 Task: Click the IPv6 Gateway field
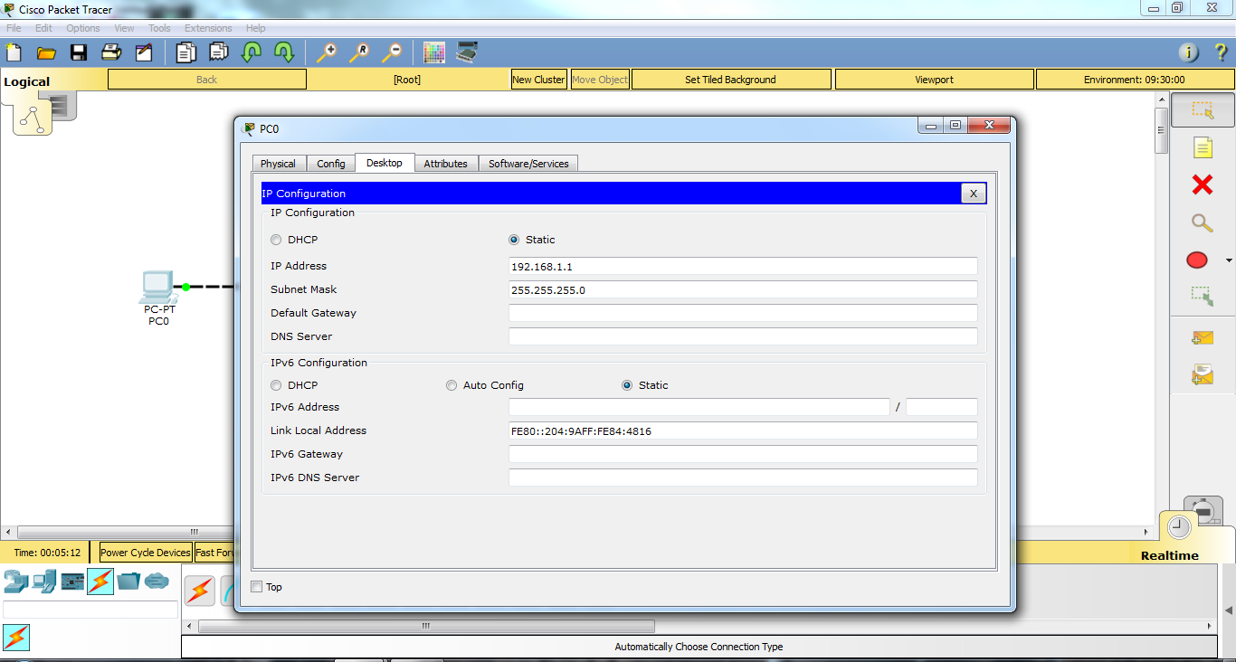pos(743,454)
